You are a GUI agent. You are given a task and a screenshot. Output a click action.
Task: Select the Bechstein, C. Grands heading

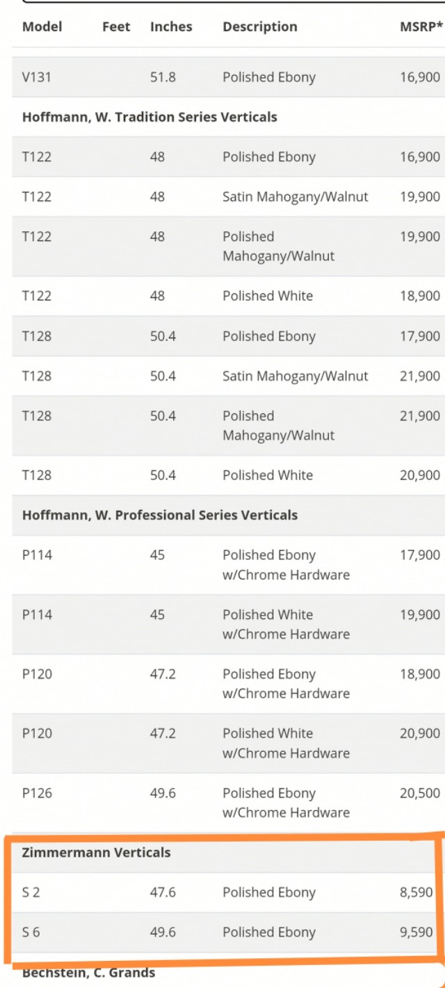(88, 973)
